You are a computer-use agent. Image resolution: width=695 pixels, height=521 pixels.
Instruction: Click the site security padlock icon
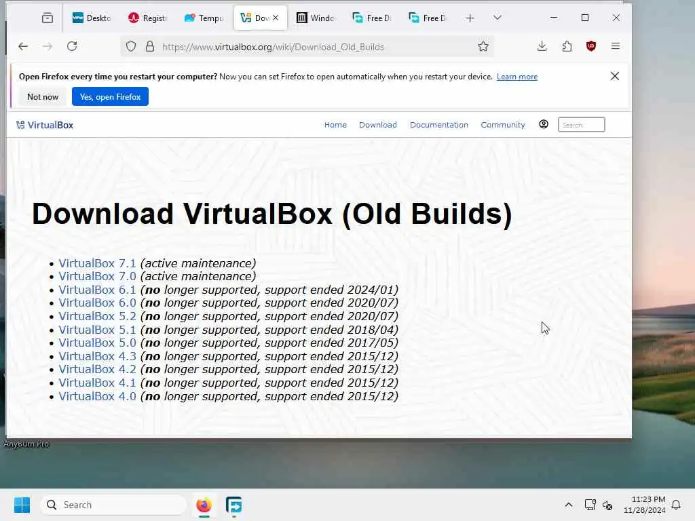150,47
